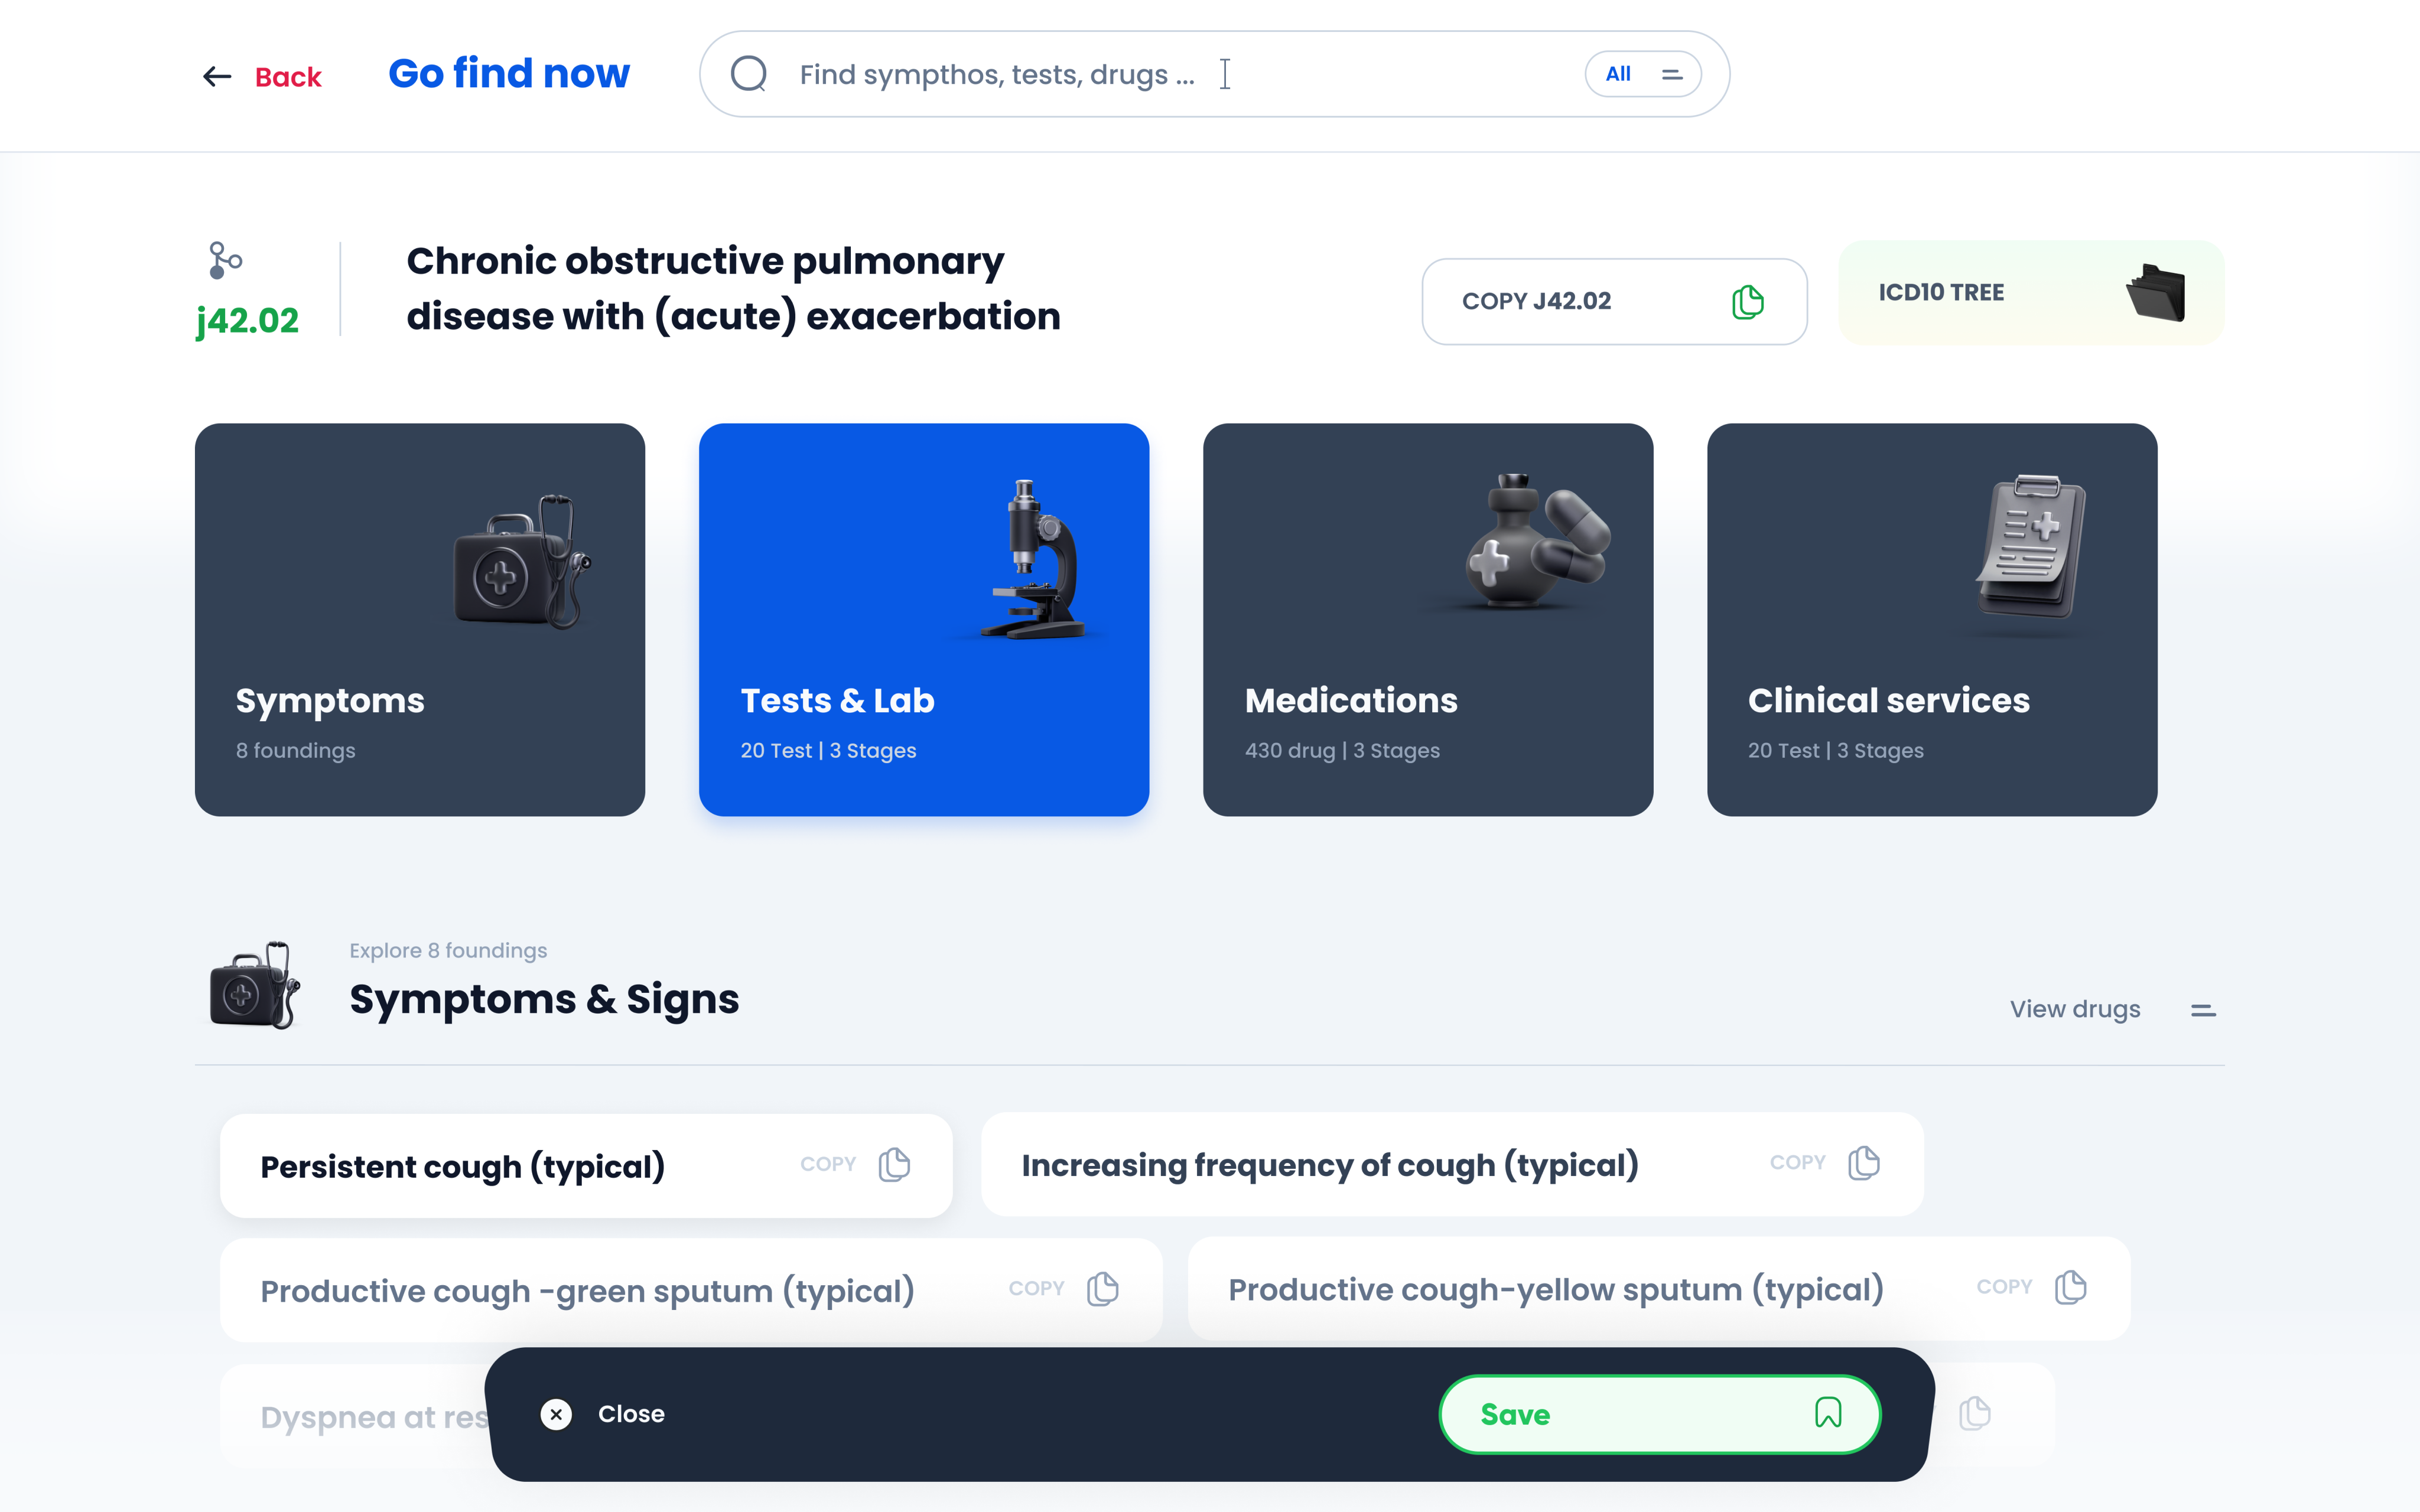2420x1512 pixels.
Task: Select Productive cough -green sputum (typical)
Action: (691, 1290)
